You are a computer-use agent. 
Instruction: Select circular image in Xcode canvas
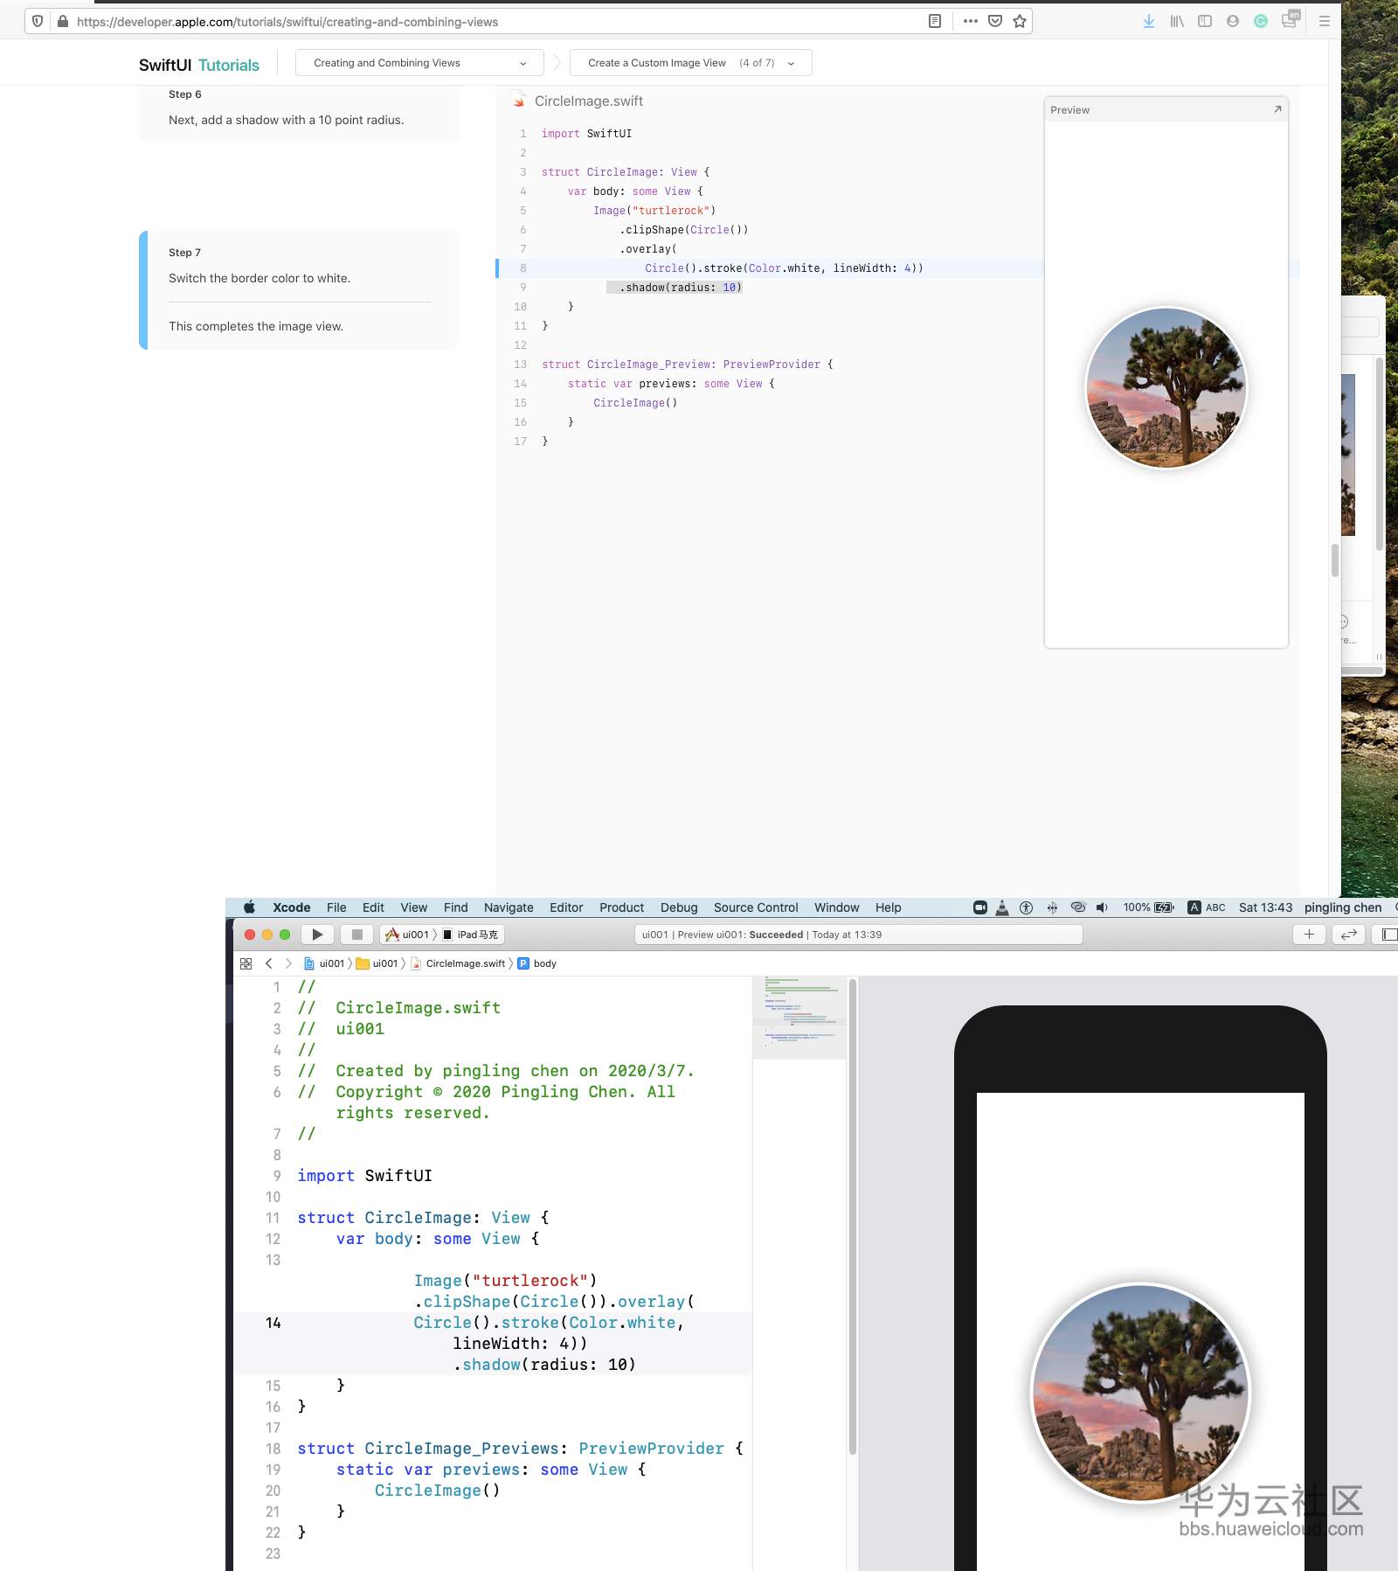[x=1141, y=1393]
